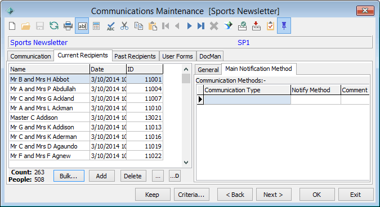Open the Past Recipients tab
The height and width of the screenshot is (207, 380).
pyautogui.click(x=135, y=56)
